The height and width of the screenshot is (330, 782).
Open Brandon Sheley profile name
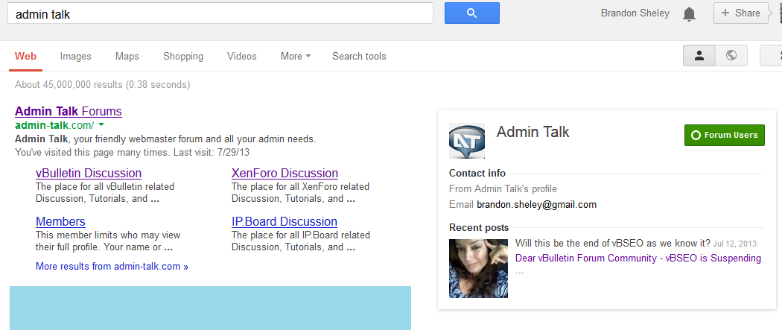tap(635, 13)
